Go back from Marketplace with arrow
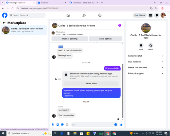Viewport: 170px width, 136px height. coord(4,23)
